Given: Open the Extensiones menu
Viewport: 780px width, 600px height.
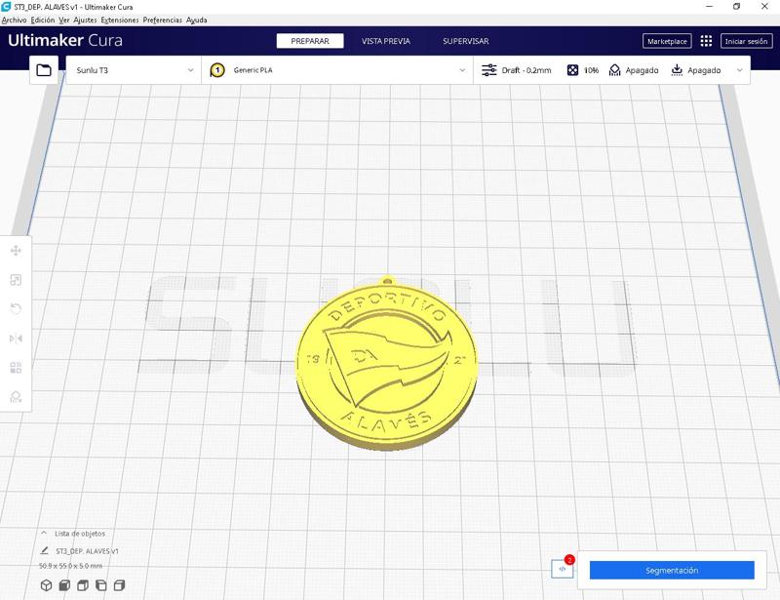Looking at the screenshot, I should [x=120, y=20].
